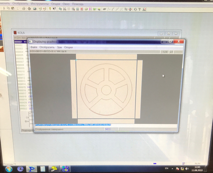The height and width of the screenshot is (173, 213).
Task: Click the T-shaped tool icon in the toolbar
Action: [139, 9]
